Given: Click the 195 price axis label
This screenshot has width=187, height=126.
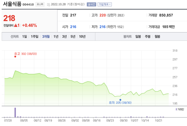Looking at the screenshot, I should click(x=175, y=104).
